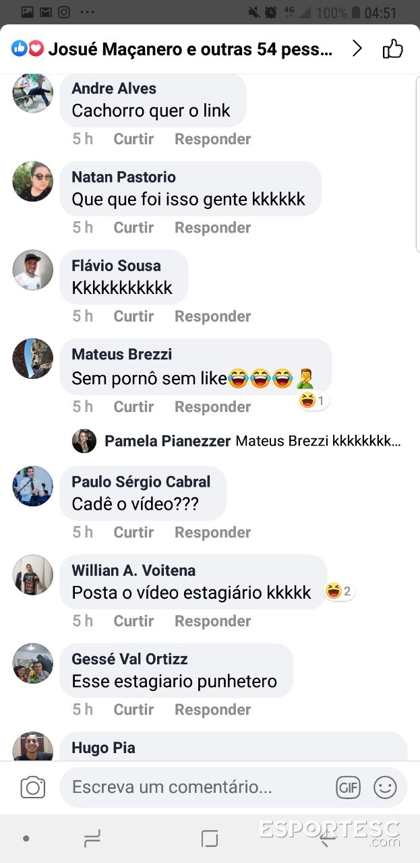Toggle Curtir on Paulo Sérgio Cabral's comment
Image resolution: width=420 pixels, height=863 pixels.
133,533
